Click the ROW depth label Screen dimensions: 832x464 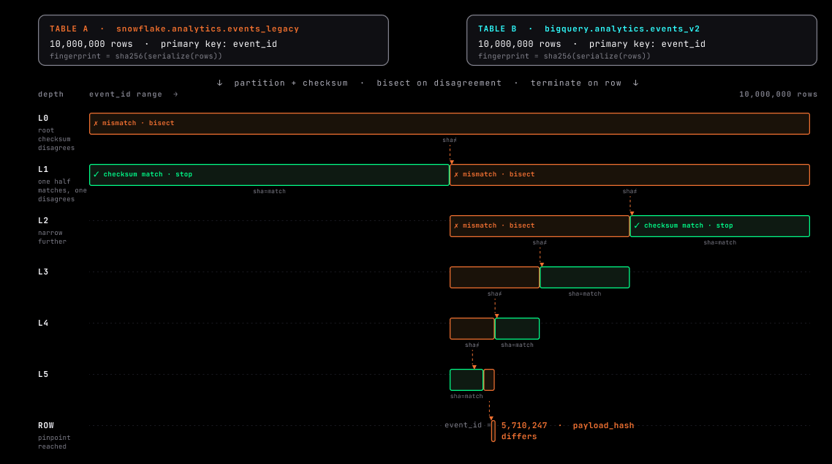coord(45,426)
